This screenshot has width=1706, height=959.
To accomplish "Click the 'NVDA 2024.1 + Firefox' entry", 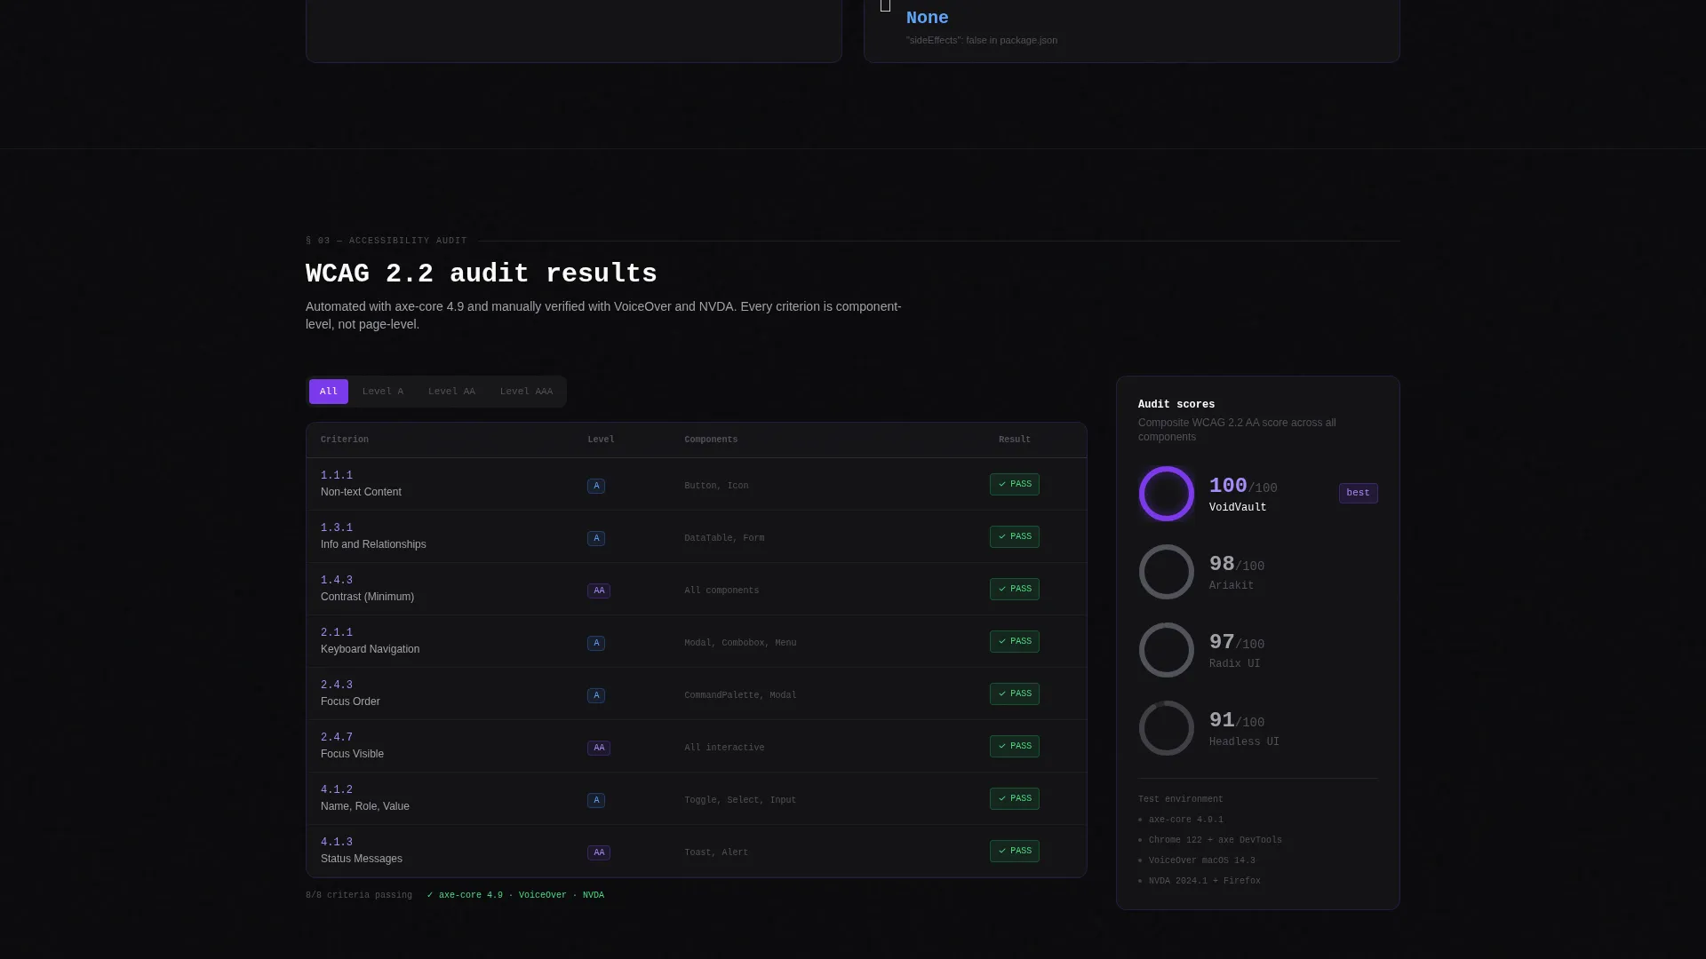I will pos(1205,882).
